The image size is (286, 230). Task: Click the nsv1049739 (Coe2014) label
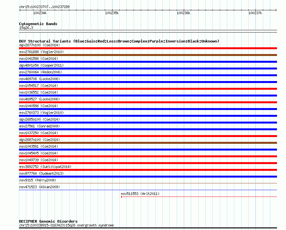tap(39, 160)
